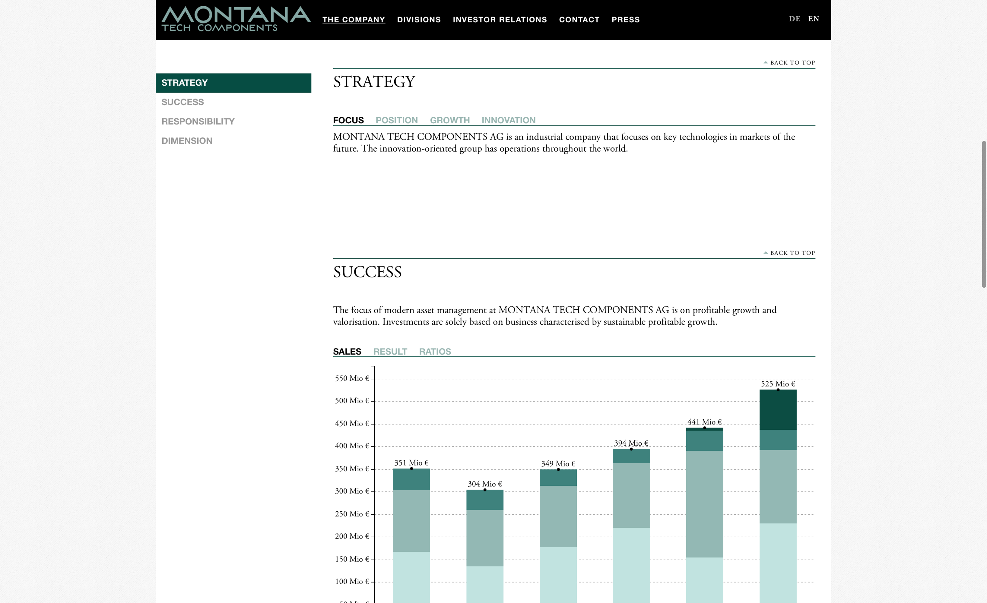Open The Company navigation menu
Image resolution: width=987 pixels, height=603 pixels.
[353, 20]
